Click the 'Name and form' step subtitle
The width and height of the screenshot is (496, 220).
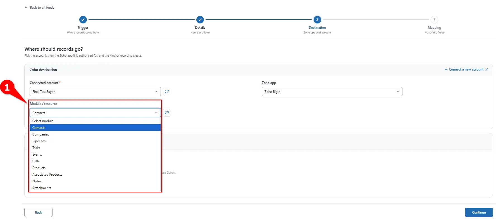coord(200,33)
